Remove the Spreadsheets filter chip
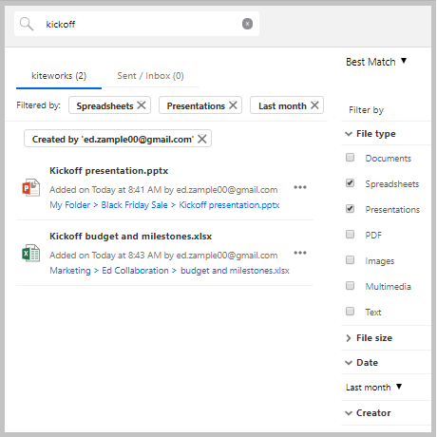The height and width of the screenshot is (437, 437). click(x=142, y=105)
